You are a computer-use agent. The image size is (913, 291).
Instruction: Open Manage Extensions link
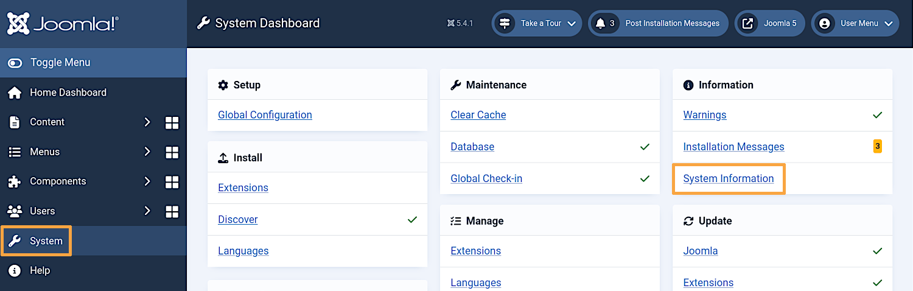476,251
